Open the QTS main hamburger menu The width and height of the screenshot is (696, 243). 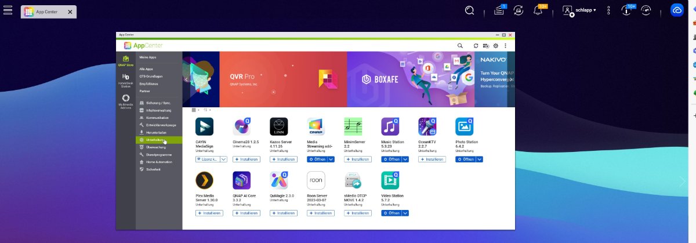point(8,10)
